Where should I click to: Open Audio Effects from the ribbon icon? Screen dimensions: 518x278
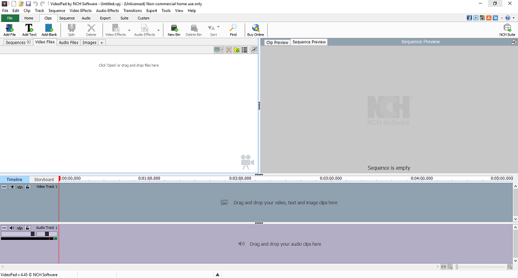pos(144,30)
